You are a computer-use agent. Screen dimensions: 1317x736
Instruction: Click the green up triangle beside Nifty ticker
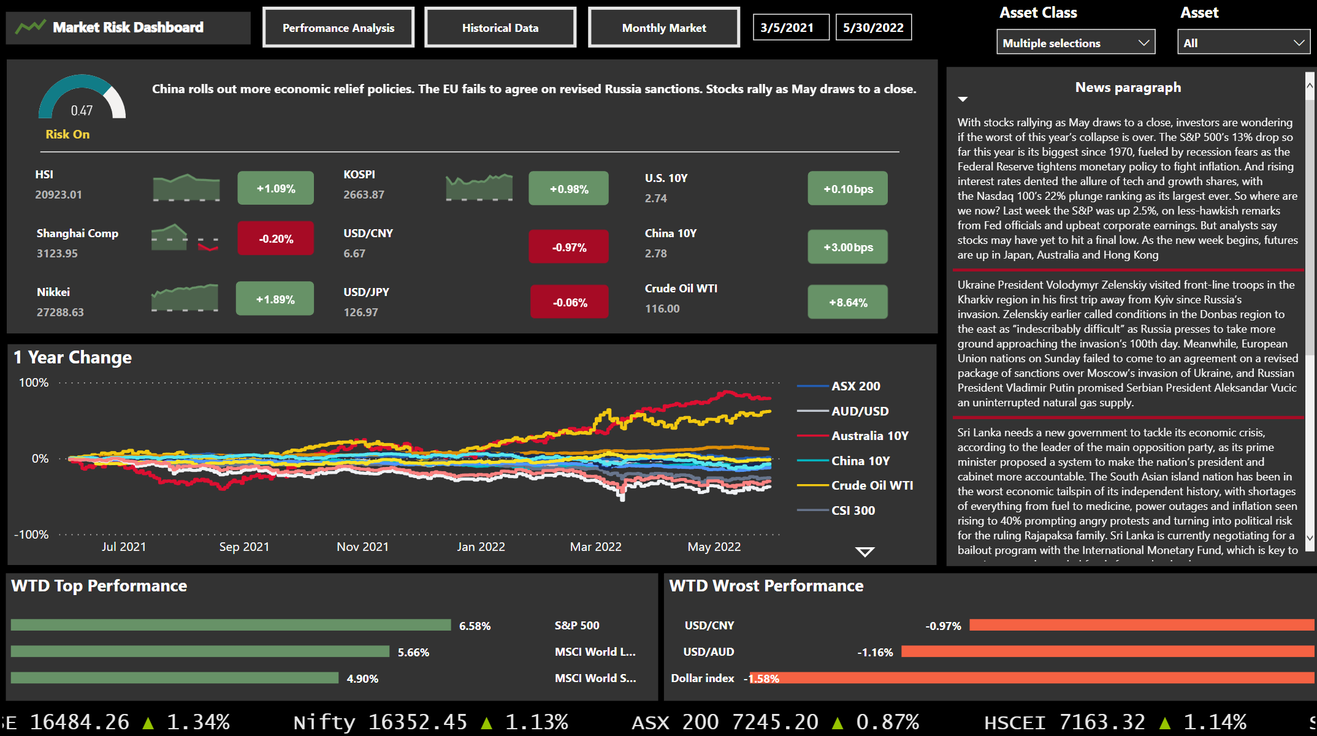click(484, 722)
